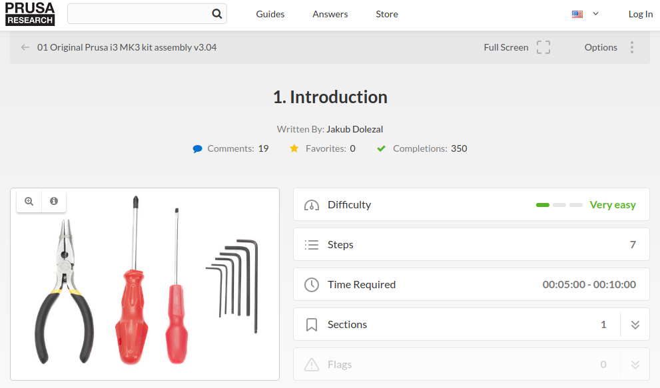
Task: Click the US flag language icon
Action: pyautogui.click(x=577, y=14)
